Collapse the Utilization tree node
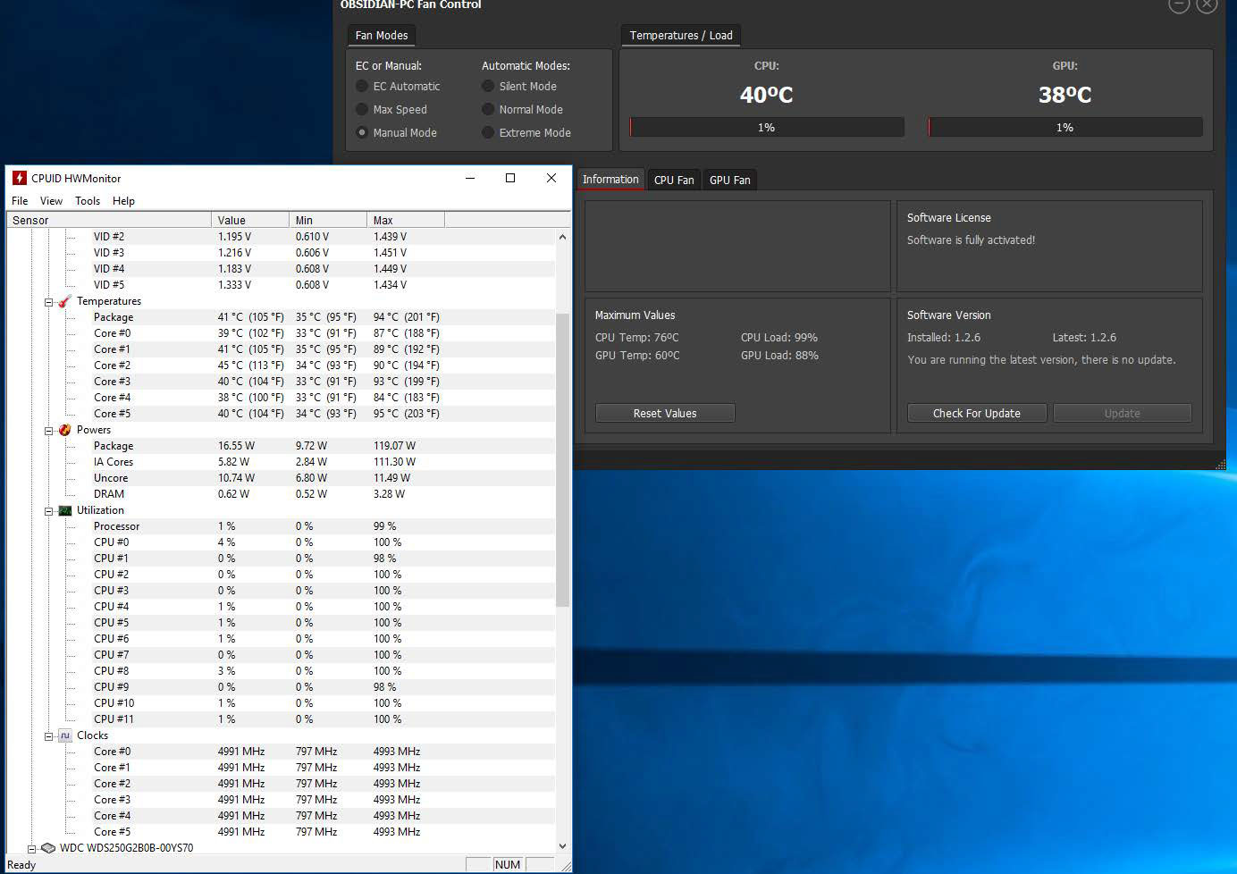Screen dimensions: 1237x874 pos(49,511)
